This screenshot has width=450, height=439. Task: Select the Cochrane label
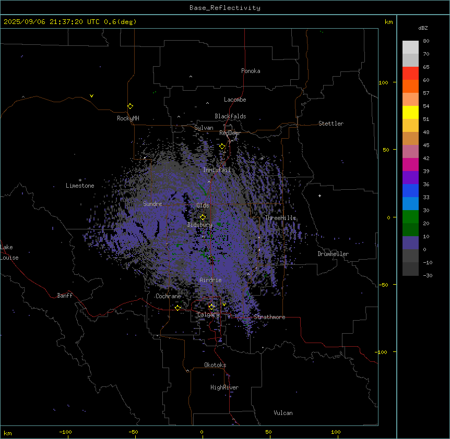pyautogui.click(x=168, y=296)
